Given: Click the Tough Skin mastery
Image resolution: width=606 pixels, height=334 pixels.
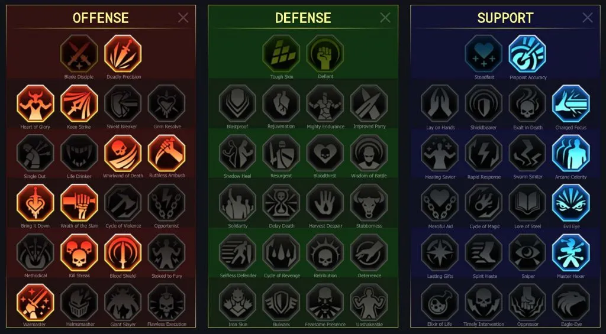Looking at the screenshot, I should 281,53.
